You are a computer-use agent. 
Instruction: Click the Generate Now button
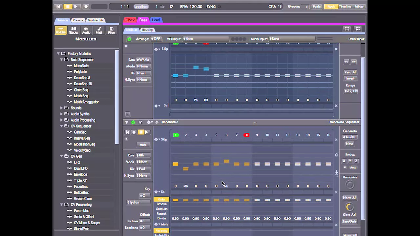tap(349, 144)
